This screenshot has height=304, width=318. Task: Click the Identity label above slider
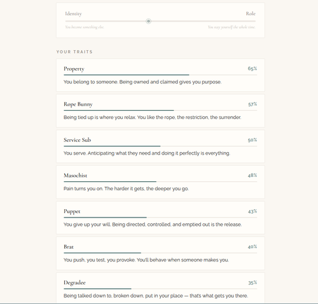tap(73, 14)
